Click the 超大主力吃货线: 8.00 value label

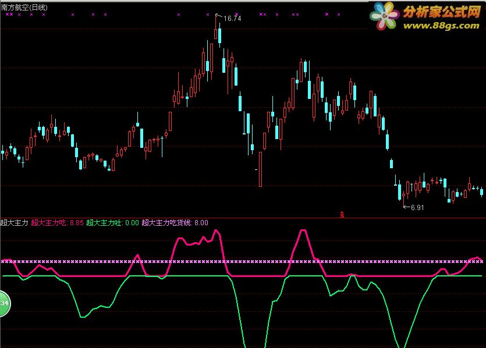175,223
